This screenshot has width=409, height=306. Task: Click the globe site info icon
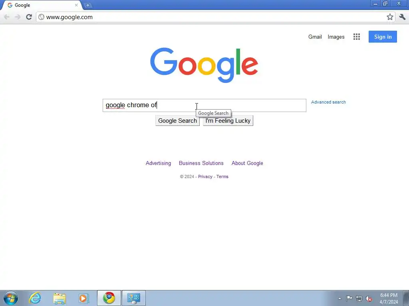pyautogui.click(x=41, y=17)
